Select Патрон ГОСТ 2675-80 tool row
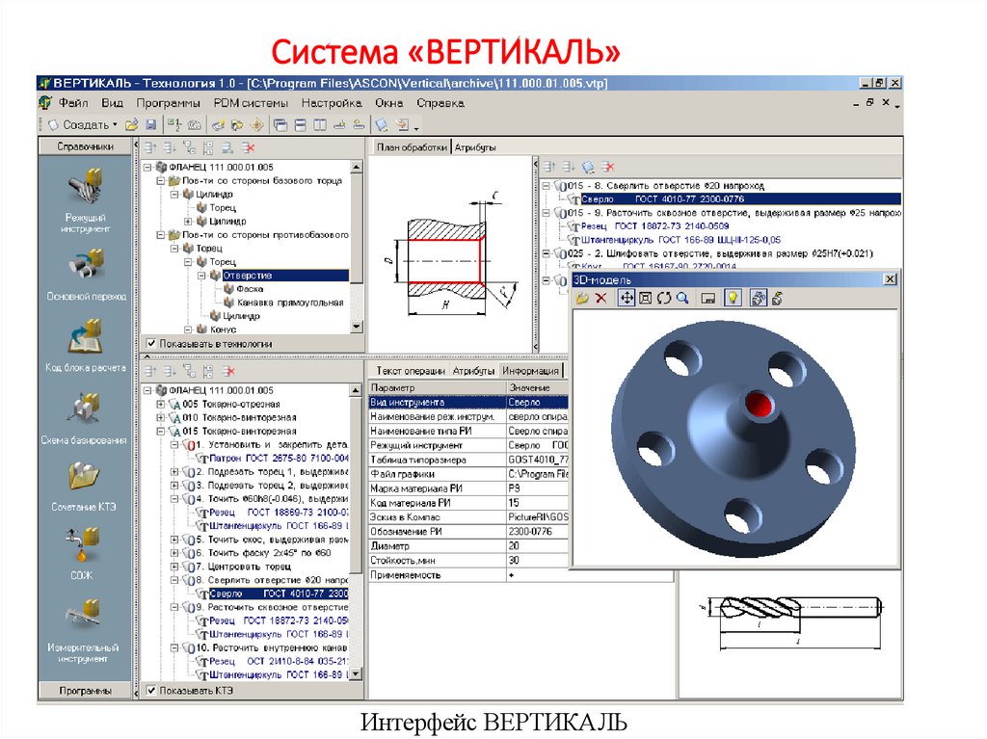Viewport: 987px width, 739px height. point(279,459)
